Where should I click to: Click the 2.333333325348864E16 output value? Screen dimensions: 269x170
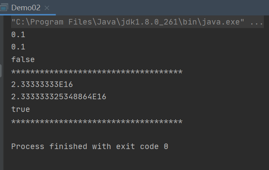(x=58, y=97)
